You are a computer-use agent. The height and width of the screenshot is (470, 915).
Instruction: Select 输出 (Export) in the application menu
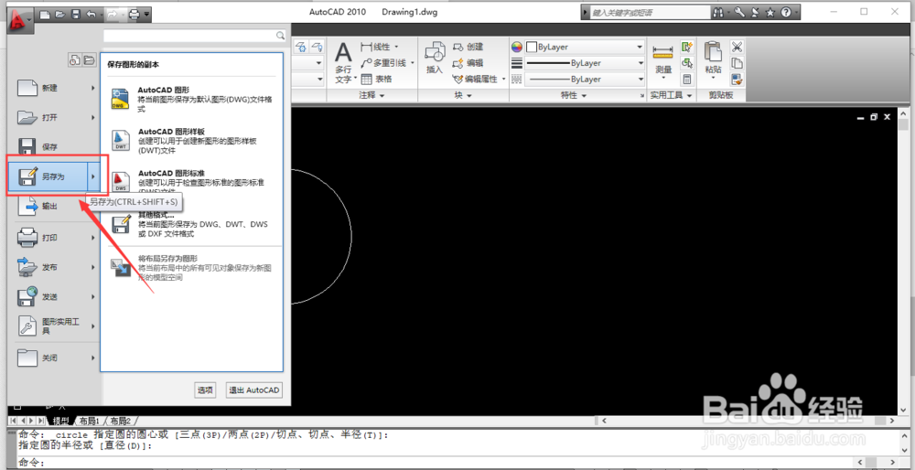pyautogui.click(x=52, y=206)
